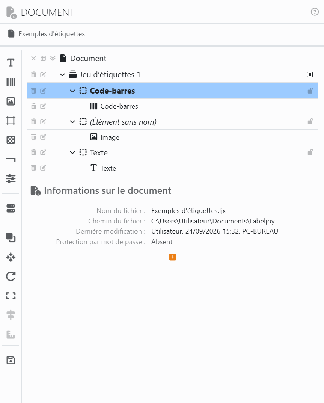324x403 pixels.
Task: Delete (Élément sans nom) with trash icon
Action: (33, 121)
